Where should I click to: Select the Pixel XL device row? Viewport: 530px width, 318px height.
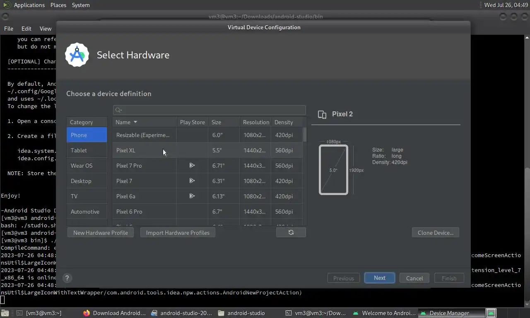(x=207, y=150)
